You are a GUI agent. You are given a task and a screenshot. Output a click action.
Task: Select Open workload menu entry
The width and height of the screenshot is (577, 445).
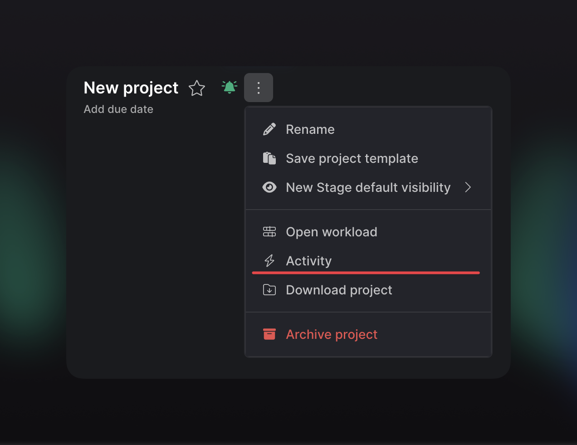(368, 232)
